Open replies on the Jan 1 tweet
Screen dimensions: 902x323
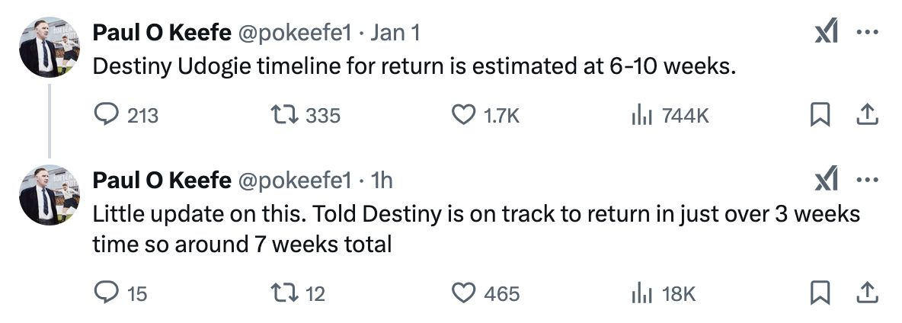pyautogui.click(x=126, y=116)
